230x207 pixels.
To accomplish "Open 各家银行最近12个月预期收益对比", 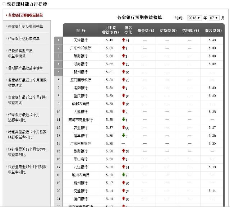I will click(27, 83).
